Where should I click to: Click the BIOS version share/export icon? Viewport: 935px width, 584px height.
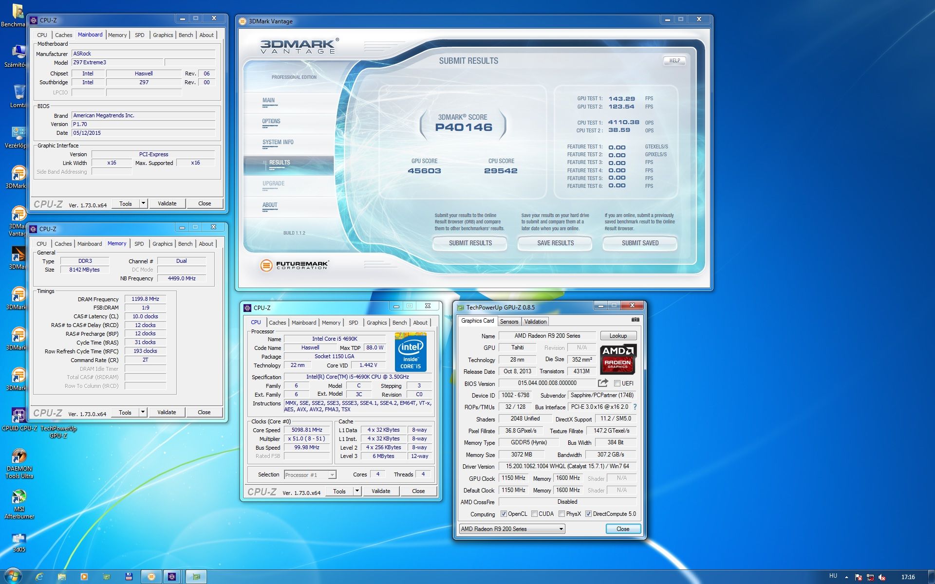tap(603, 383)
